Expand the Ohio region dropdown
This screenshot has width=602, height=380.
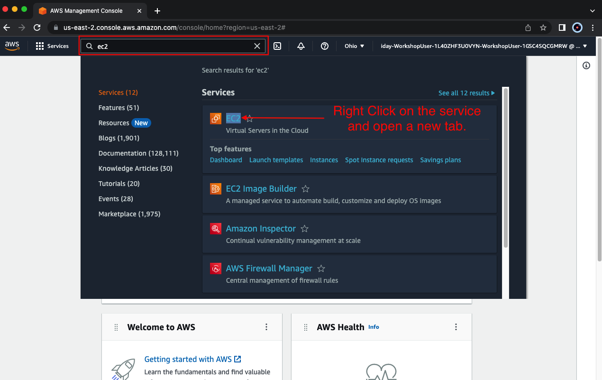coord(355,46)
